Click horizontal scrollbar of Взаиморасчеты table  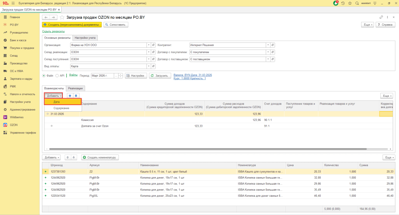click(x=208, y=149)
